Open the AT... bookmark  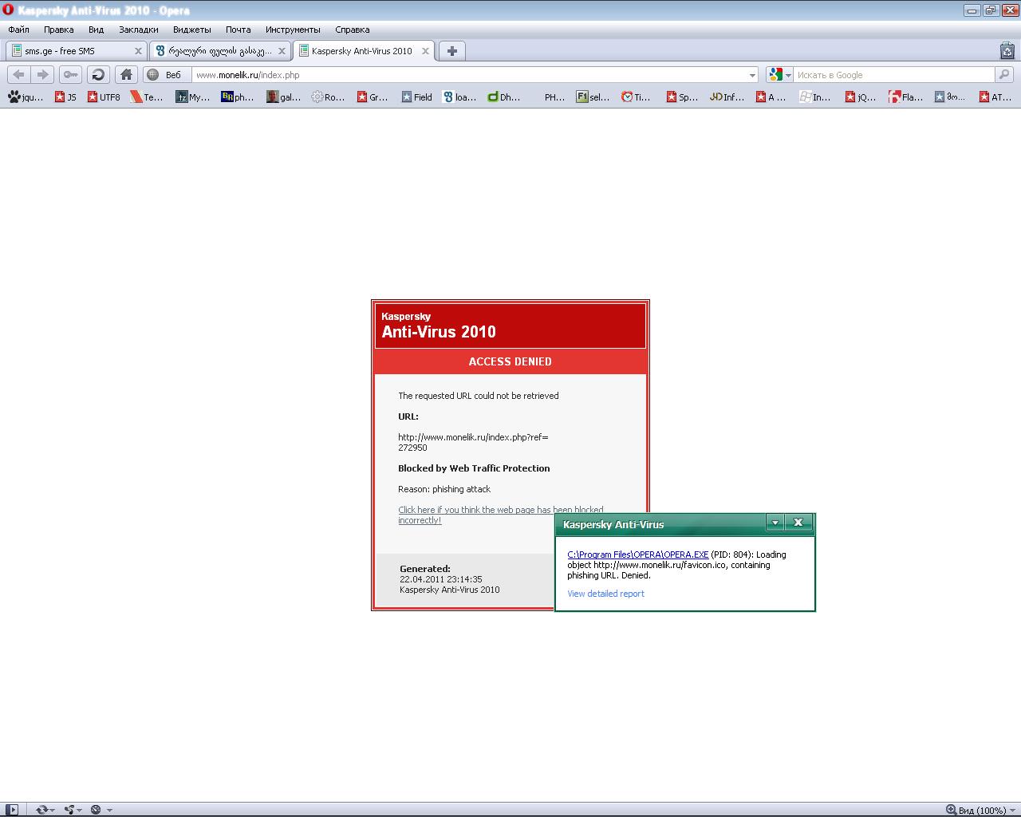(x=995, y=97)
